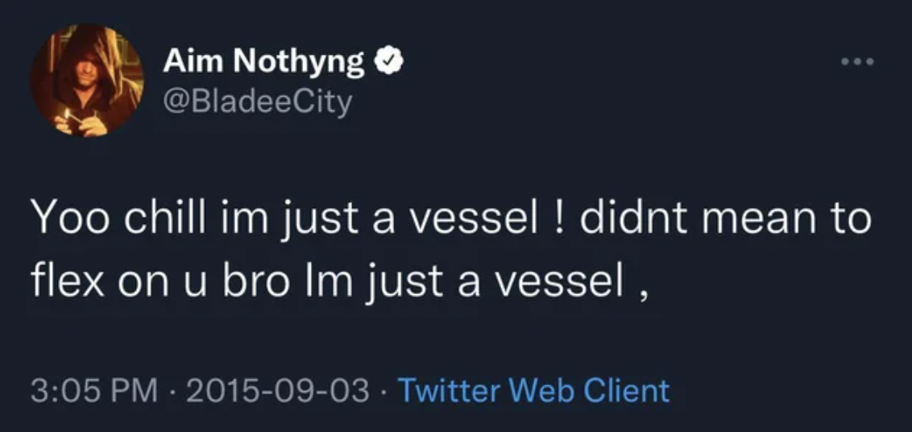Click the word "chill" in the tweet
This screenshot has width=912, height=432.
pos(151,219)
